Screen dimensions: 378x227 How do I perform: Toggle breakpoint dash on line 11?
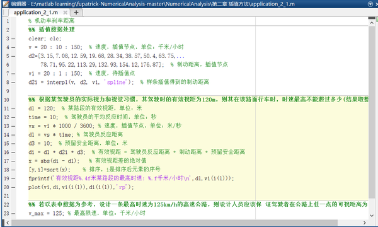pyautogui.click(x=13, y=108)
